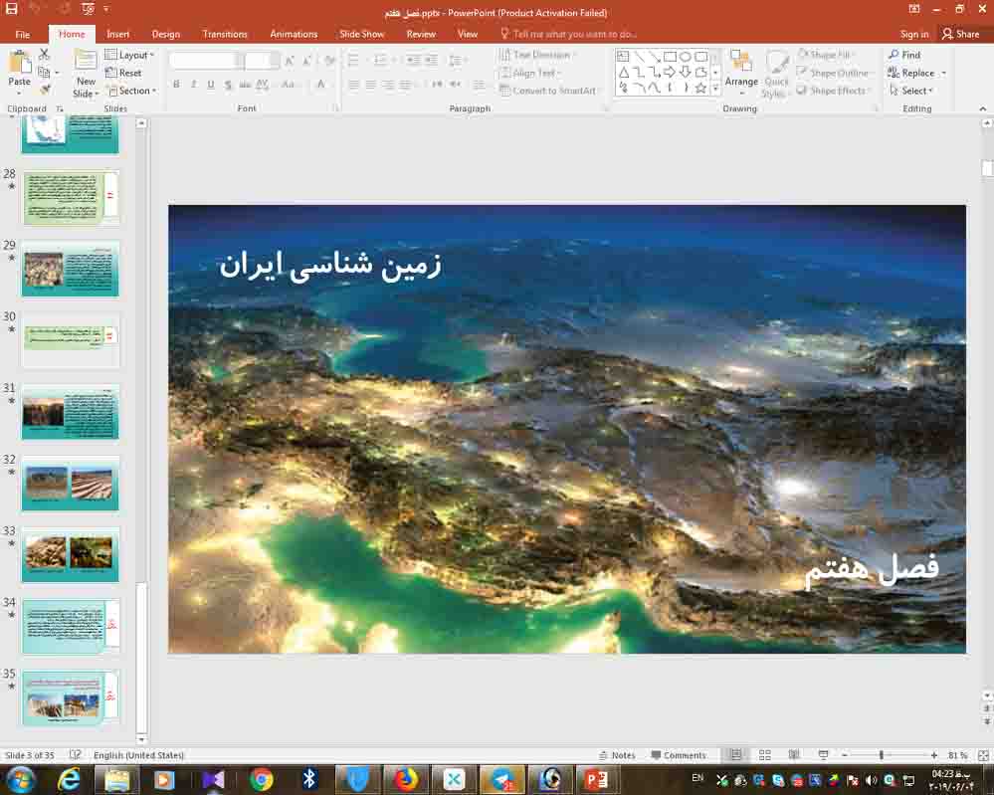The width and height of the screenshot is (994, 795).
Task: Click the Arrange icon in the Drawing group
Action: click(741, 72)
